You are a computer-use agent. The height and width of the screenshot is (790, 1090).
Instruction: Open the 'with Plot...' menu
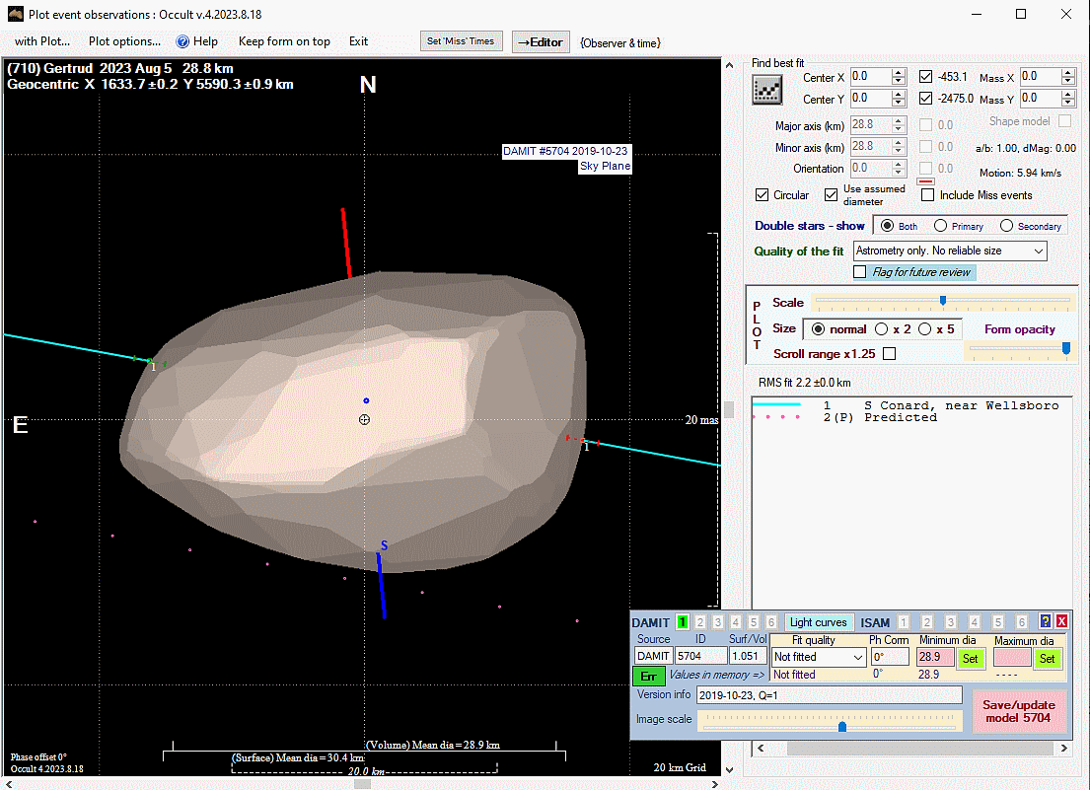[x=42, y=41]
